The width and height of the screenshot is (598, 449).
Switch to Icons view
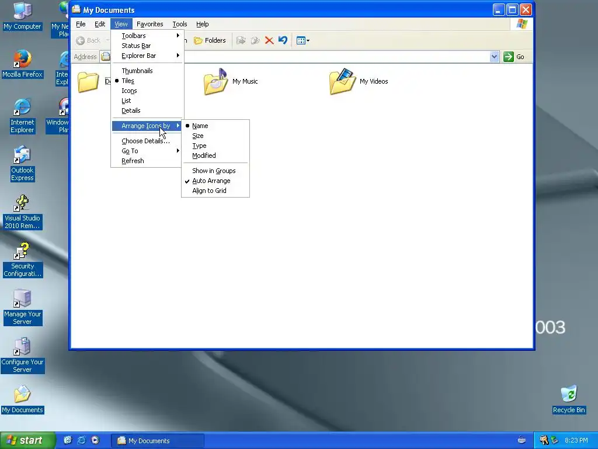[x=147, y=91]
